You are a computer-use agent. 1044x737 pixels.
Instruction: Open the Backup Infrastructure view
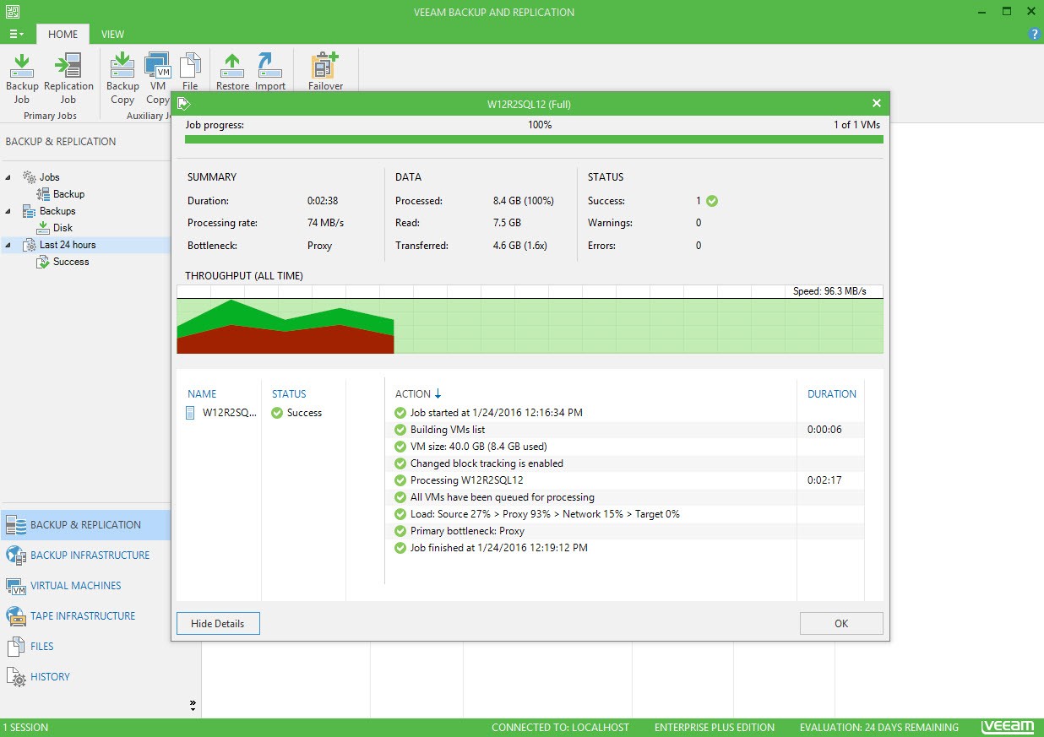click(84, 555)
